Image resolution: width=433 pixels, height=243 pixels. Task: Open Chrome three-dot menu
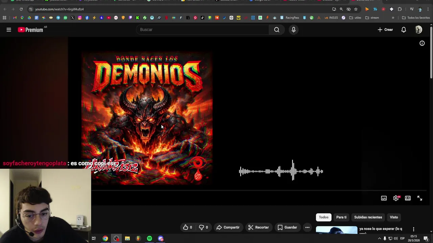(428, 9)
